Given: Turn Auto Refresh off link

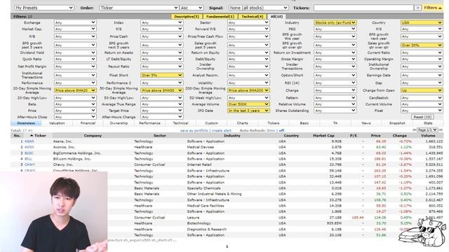Looking at the screenshot, I should [x=281, y=130].
